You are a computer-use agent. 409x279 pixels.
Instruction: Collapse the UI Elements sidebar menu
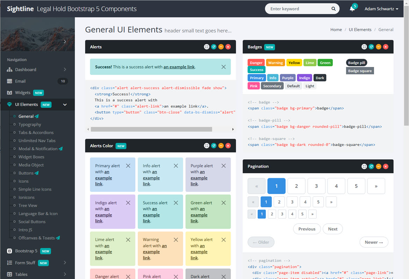(65, 104)
